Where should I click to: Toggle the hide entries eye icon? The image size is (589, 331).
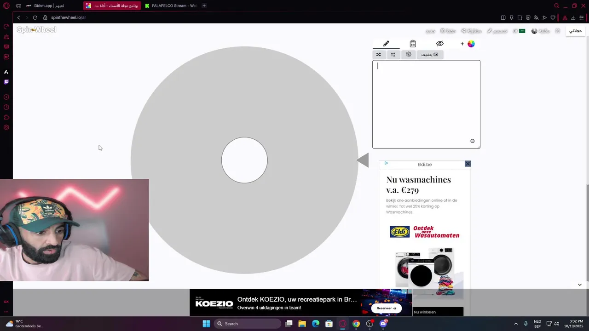click(439, 44)
